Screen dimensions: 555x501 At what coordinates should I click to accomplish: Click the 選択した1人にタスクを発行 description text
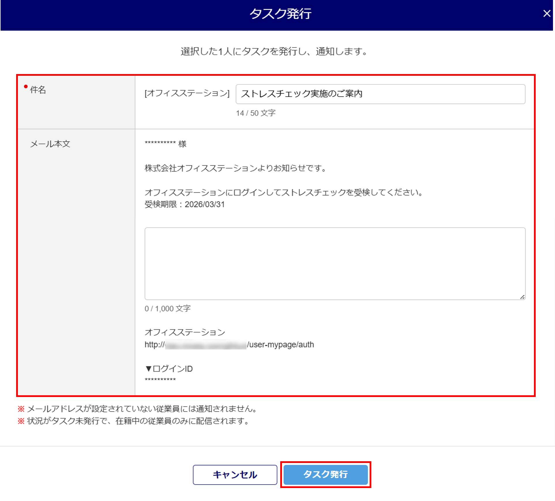point(274,52)
